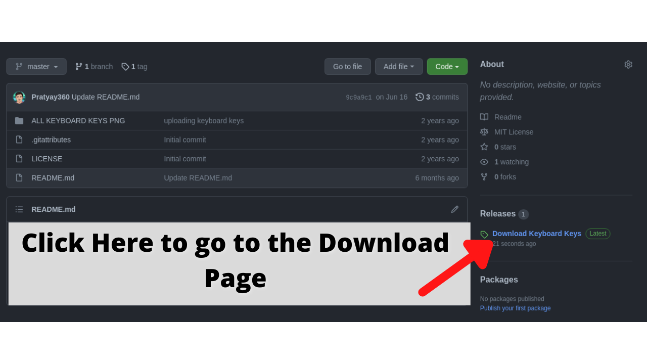This screenshot has width=647, height=364.
Task: Click the branch icon beside 1 branch
Action: pyautogui.click(x=79, y=66)
